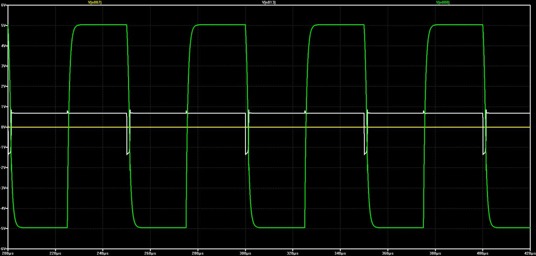Click the yellow V(n007) trace label
The image size is (536, 256).
pos(95,3)
